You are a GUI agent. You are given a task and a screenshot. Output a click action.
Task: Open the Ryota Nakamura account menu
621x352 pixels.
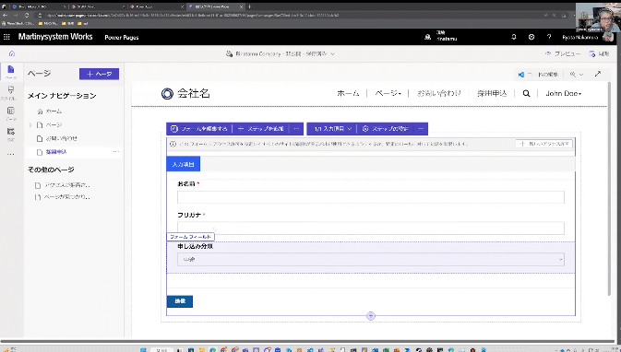click(588, 37)
